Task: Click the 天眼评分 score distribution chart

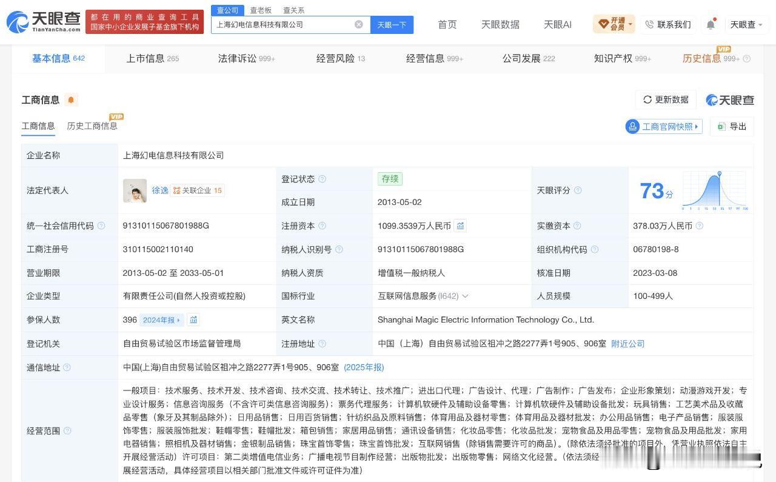Action: coord(715,190)
